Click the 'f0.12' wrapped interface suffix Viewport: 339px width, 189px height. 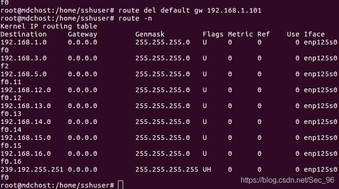tap(11, 98)
